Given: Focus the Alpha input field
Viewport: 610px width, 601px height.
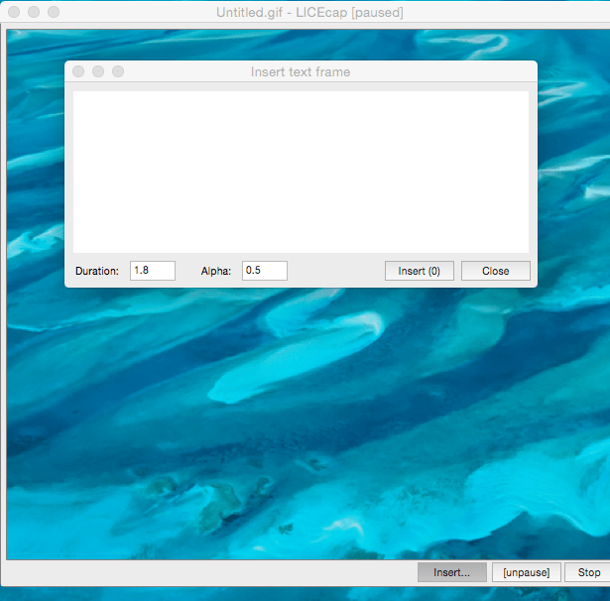Looking at the screenshot, I should [x=265, y=271].
